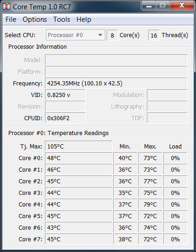Click the Max. column header
Screen dimensions: 196x252
pyautogui.click(x=150, y=146)
